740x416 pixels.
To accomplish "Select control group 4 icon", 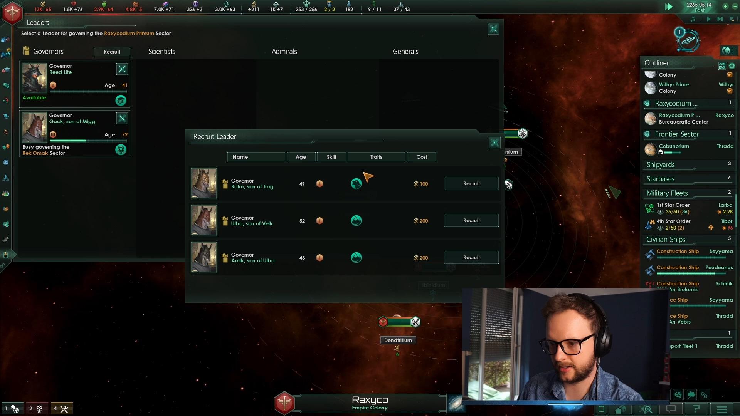I will [x=61, y=409].
